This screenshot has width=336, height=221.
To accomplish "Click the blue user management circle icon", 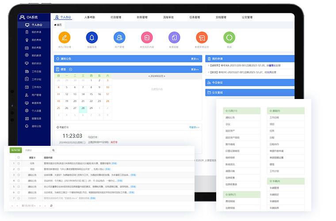I will click(x=119, y=37).
